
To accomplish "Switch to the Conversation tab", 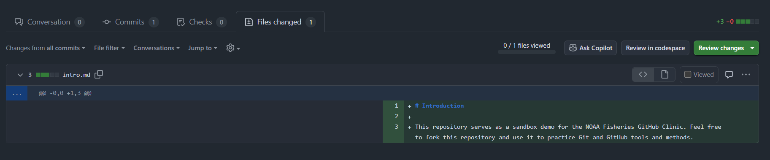I will (49, 22).
